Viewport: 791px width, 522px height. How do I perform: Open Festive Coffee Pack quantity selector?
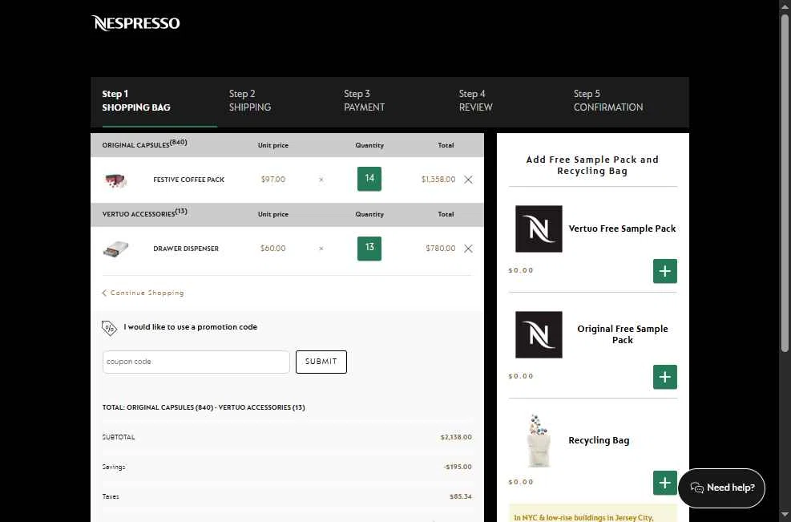(x=369, y=179)
